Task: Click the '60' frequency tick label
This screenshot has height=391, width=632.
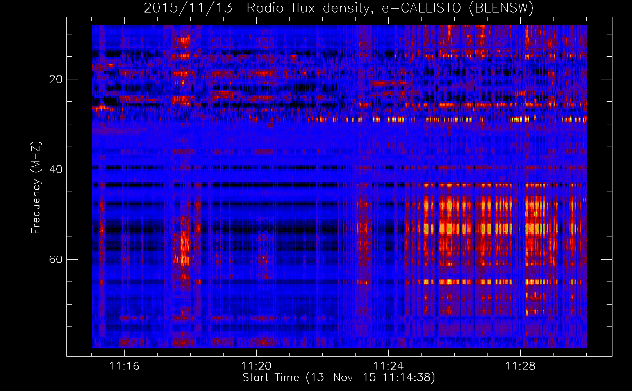Action: pyautogui.click(x=56, y=259)
